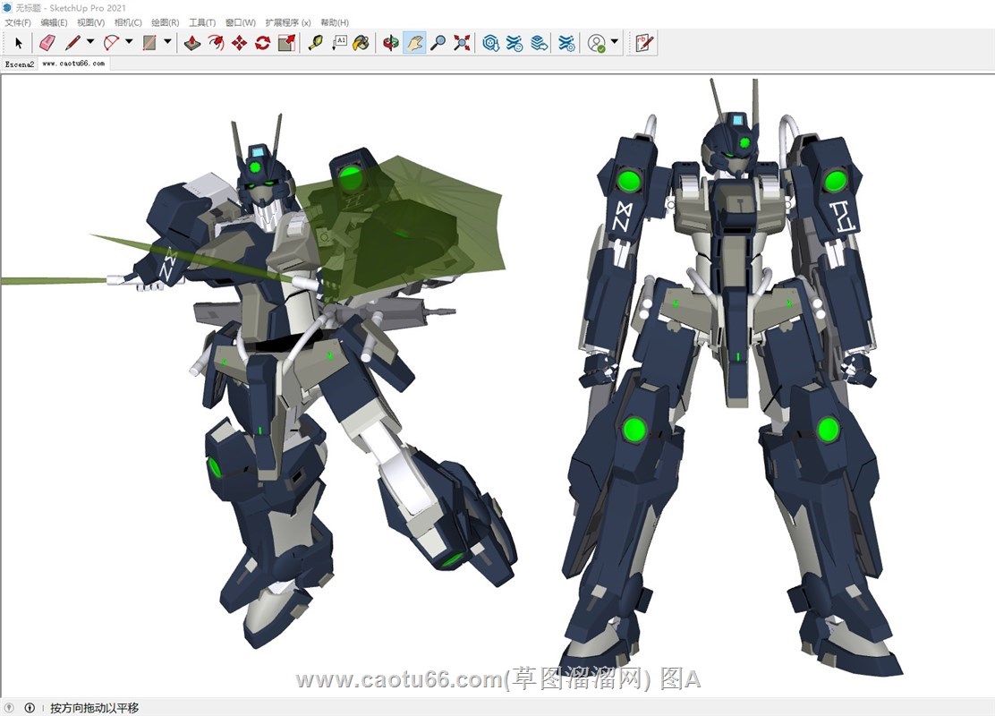
Task: Choose the Eraser tool
Action: (47, 42)
